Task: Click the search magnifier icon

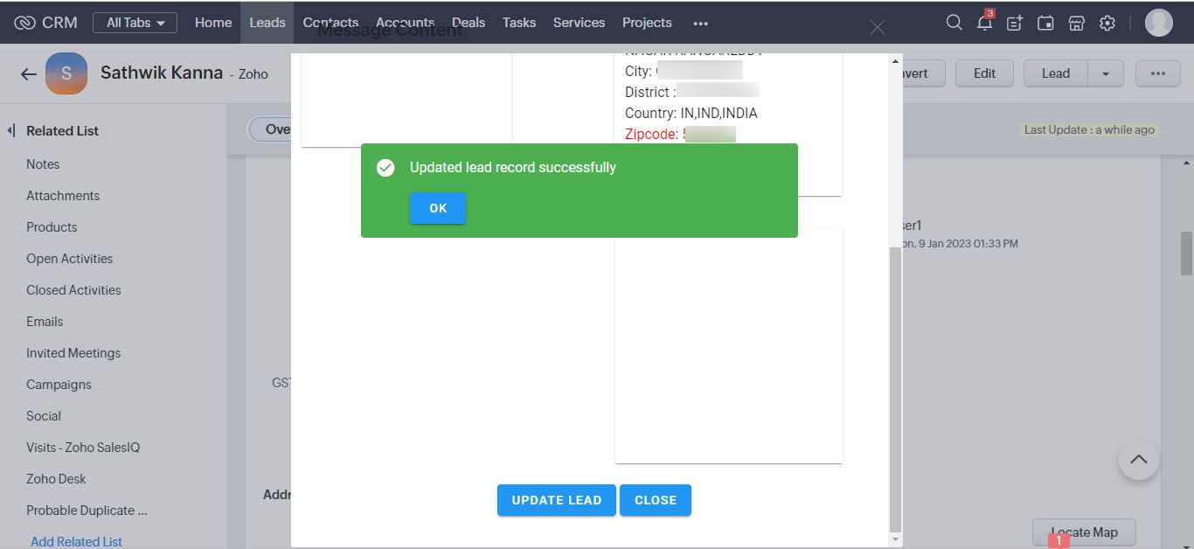Action: pos(954,23)
